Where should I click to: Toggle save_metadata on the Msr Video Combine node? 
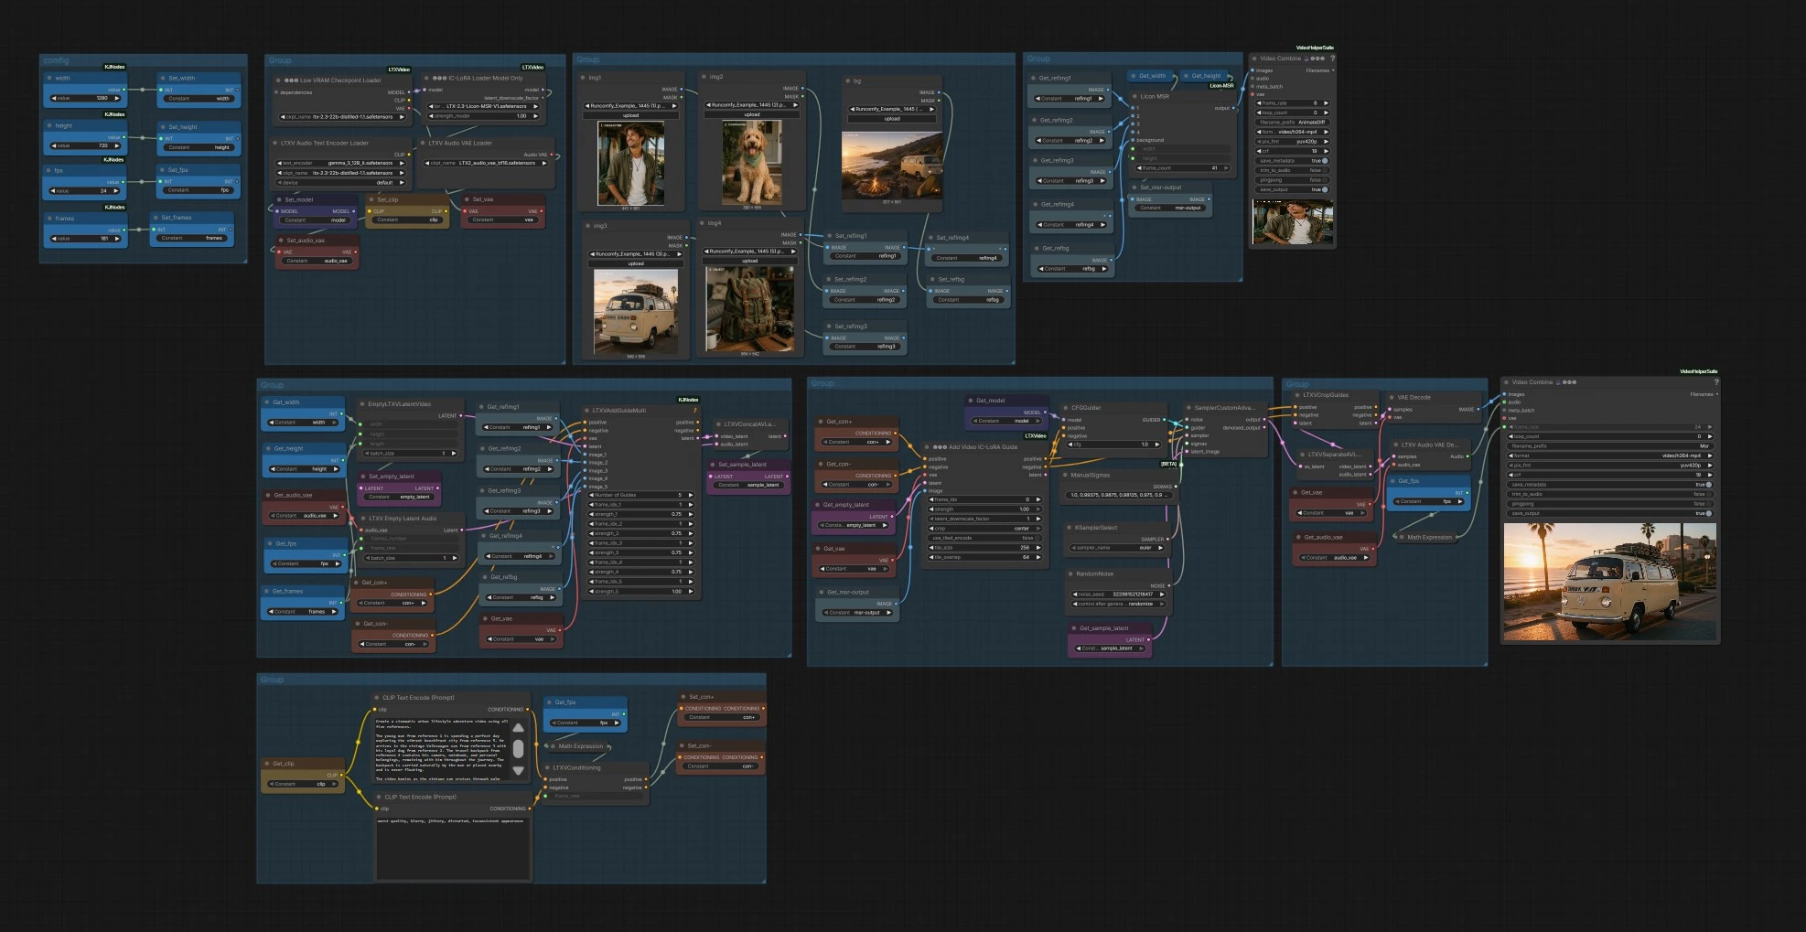click(x=1609, y=485)
